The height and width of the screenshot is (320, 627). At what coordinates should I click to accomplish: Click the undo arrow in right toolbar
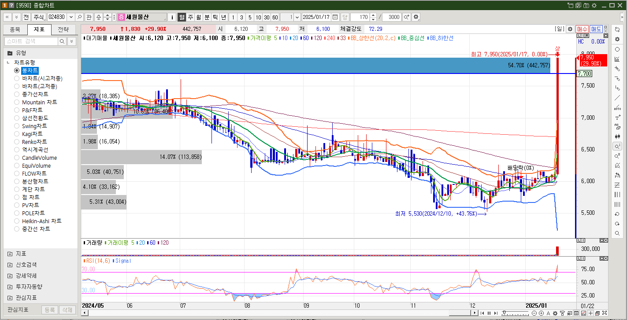click(617, 214)
